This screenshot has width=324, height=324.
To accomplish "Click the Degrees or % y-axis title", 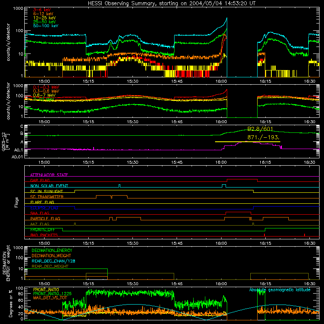I will 10,303.
